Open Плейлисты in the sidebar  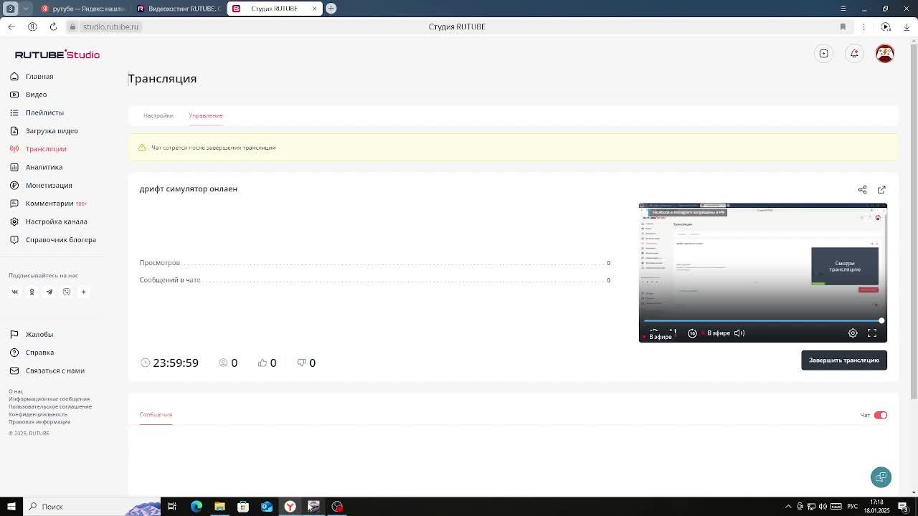[44, 113]
